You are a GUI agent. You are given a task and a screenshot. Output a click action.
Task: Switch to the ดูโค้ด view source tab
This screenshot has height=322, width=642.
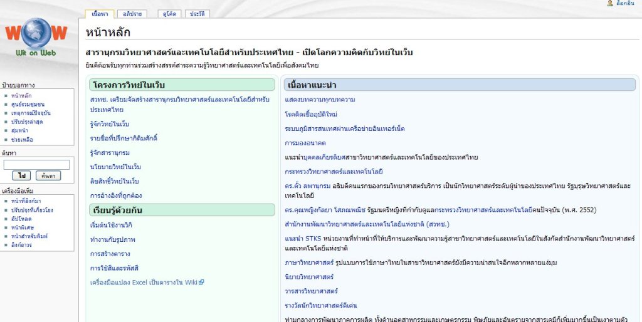coord(169,13)
